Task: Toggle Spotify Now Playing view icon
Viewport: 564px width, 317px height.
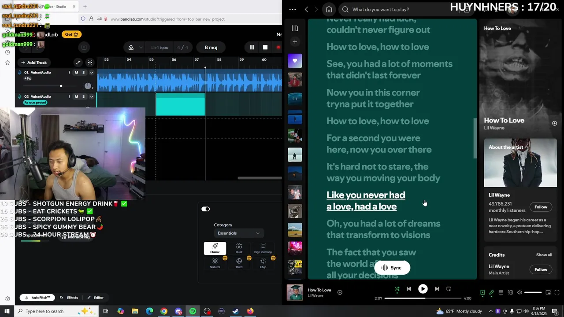Action: [x=482, y=292]
